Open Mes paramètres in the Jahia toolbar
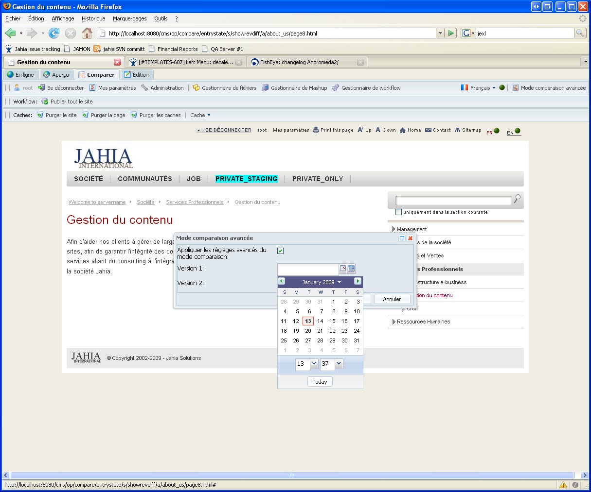The image size is (591, 492). tap(112, 88)
